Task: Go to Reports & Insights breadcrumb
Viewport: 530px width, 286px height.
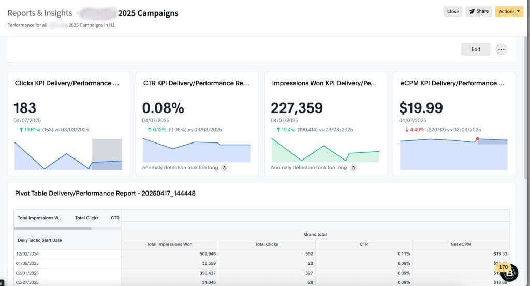Action: tap(39, 13)
